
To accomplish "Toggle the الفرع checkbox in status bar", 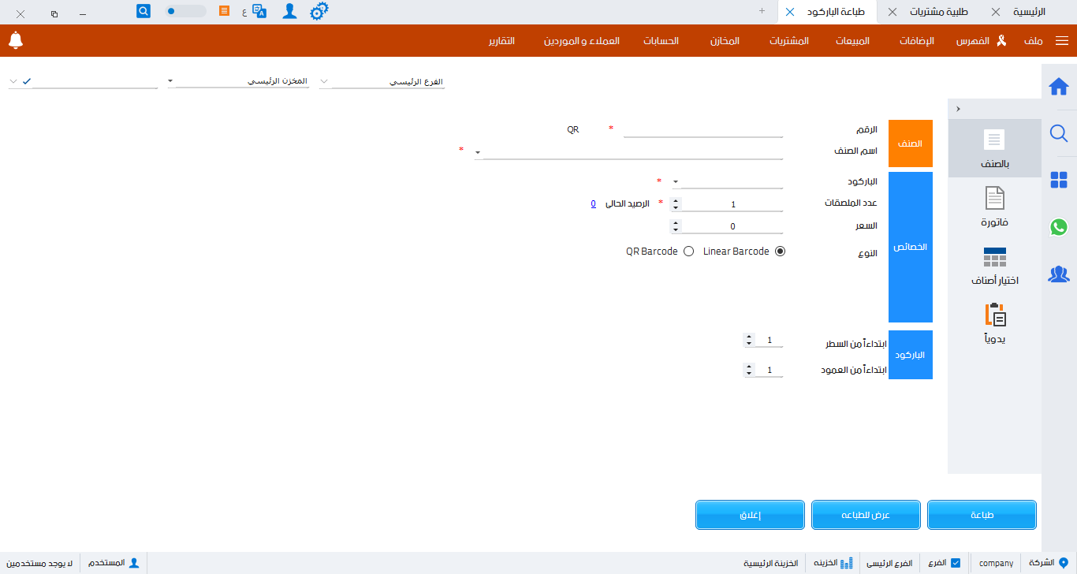I will pos(956,563).
